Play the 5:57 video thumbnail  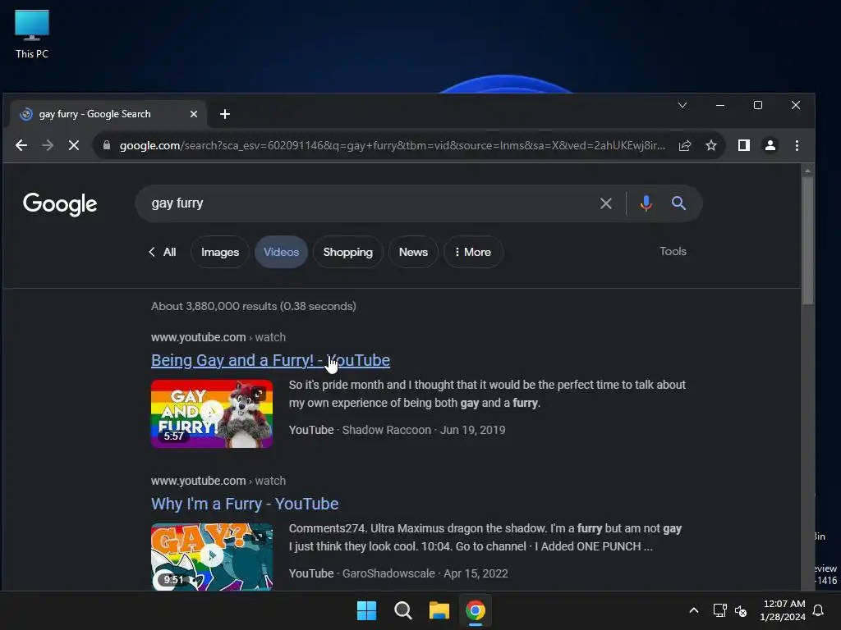[x=212, y=413]
